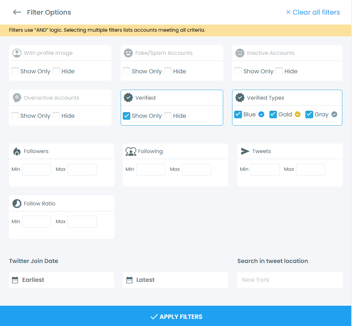Click the Following people group icon

point(131,152)
